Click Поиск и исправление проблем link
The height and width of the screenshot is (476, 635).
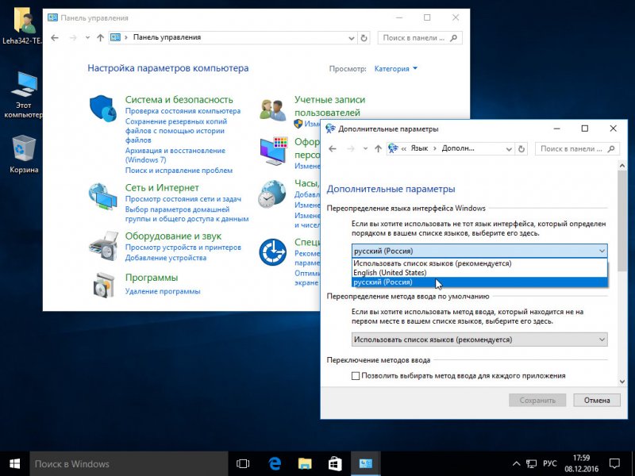click(179, 171)
